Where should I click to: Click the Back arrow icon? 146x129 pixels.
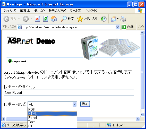[6, 19]
